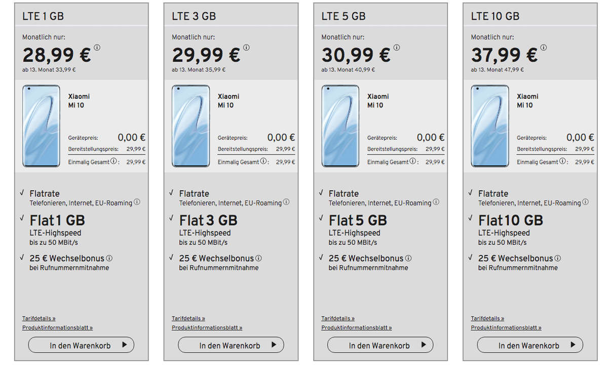Open price info icon next to 28,99 €
Image resolution: width=608 pixels, height=365 pixels.
[x=97, y=48]
